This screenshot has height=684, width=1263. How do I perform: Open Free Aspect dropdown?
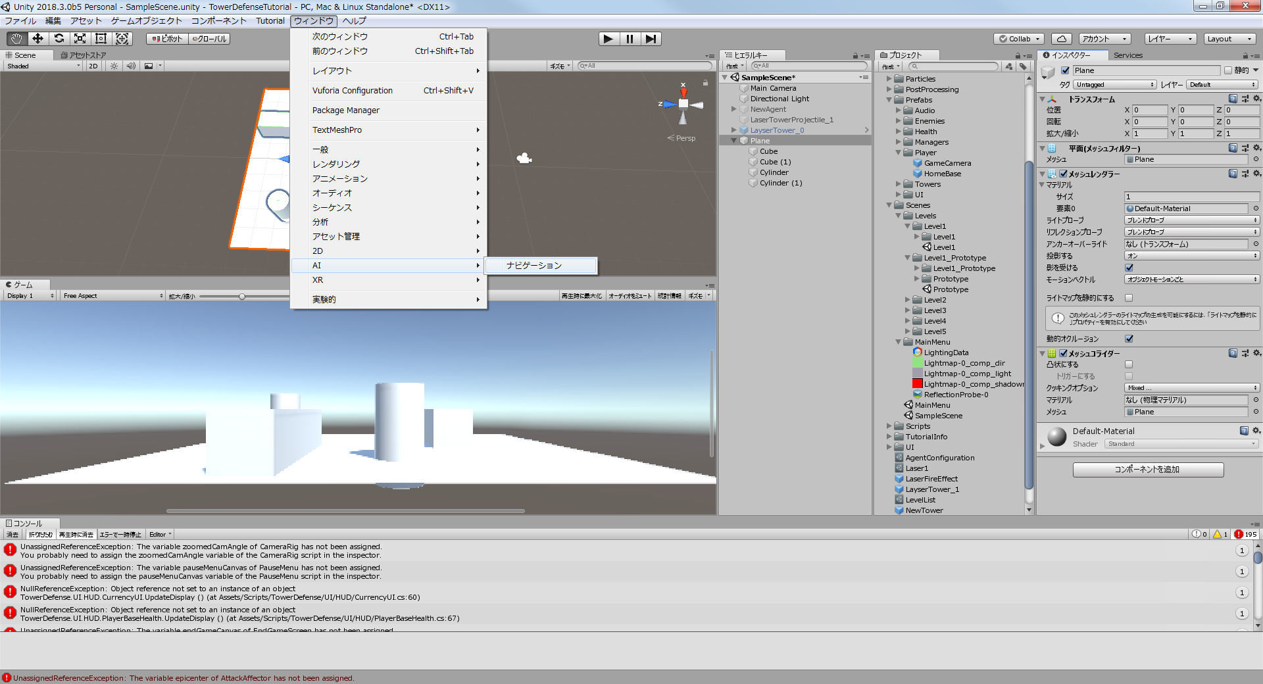click(x=112, y=296)
